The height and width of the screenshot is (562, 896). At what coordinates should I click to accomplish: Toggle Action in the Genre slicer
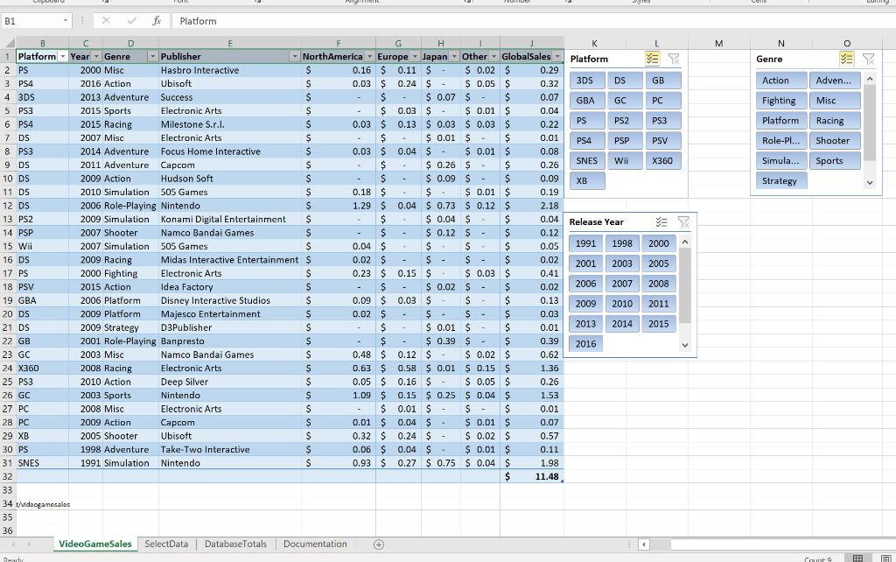[780, 80]
